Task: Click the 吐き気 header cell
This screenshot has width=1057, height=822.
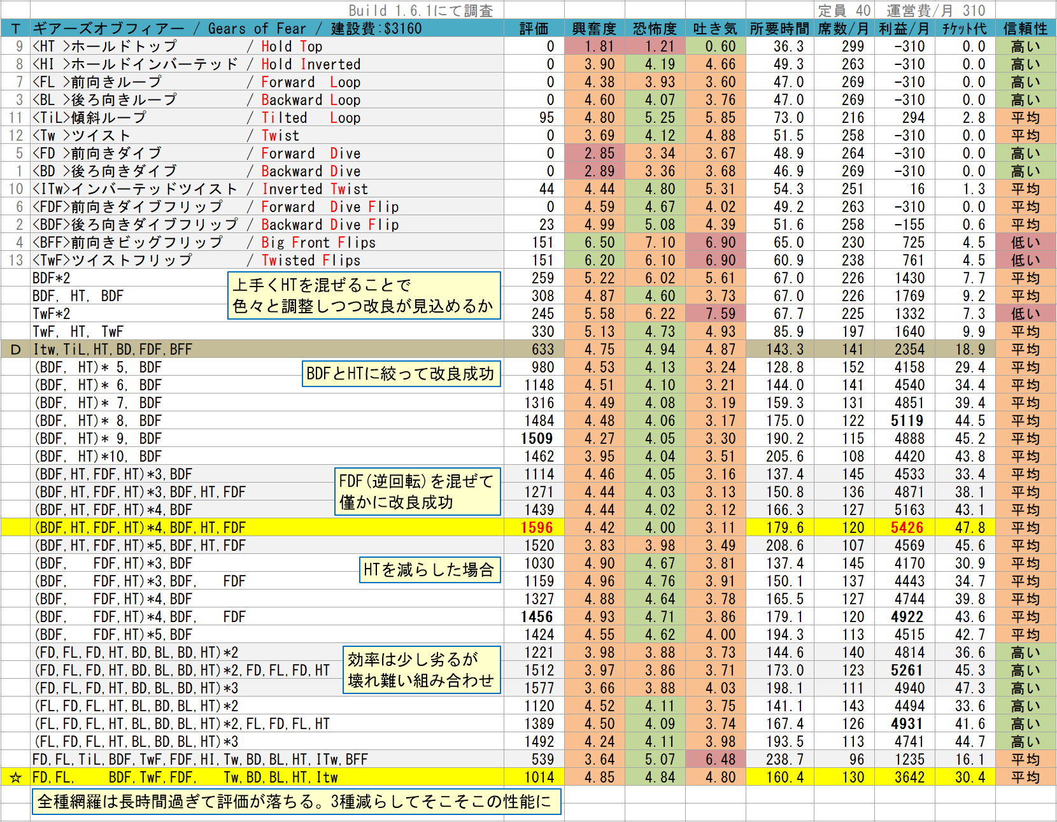Action: point(715,29)
